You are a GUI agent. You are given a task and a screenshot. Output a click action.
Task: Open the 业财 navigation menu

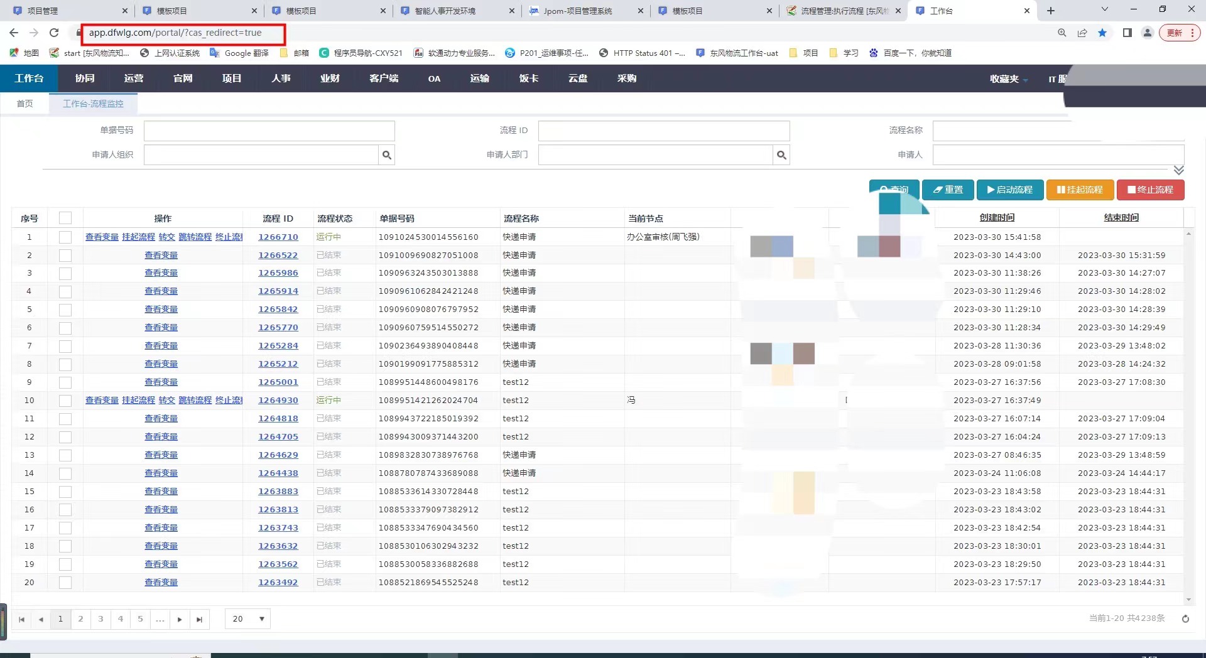pyautogui.click(x=330, y=78)
